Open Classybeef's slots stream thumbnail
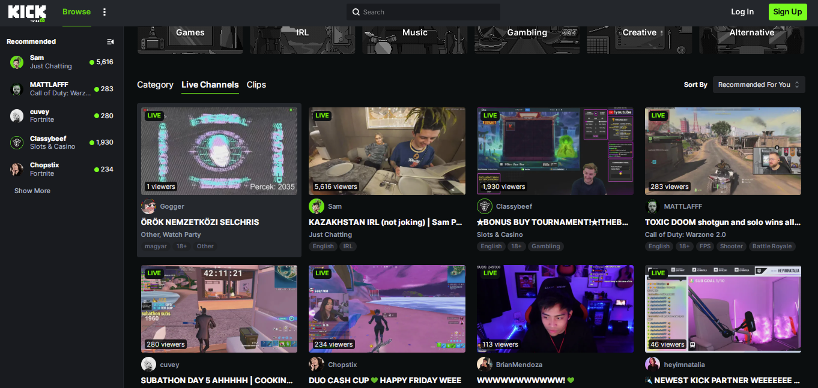Screen dimensions: 818x388 (x=556, y=151)
